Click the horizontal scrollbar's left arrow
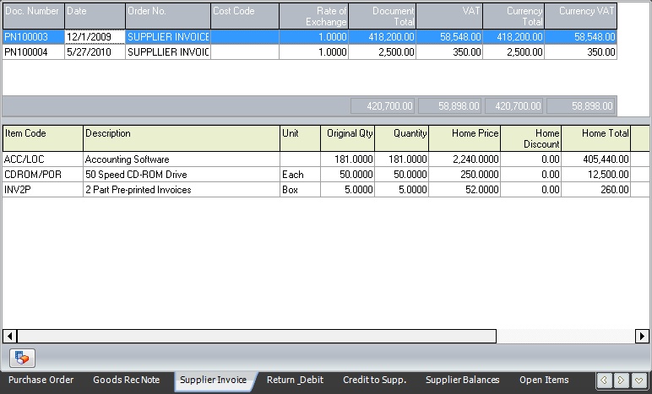This screenshot has width=652, height=394. pos(8,336)
